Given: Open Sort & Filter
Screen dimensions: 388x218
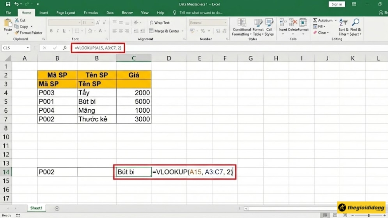Looking at the screenshot, I should coord(343,27).
